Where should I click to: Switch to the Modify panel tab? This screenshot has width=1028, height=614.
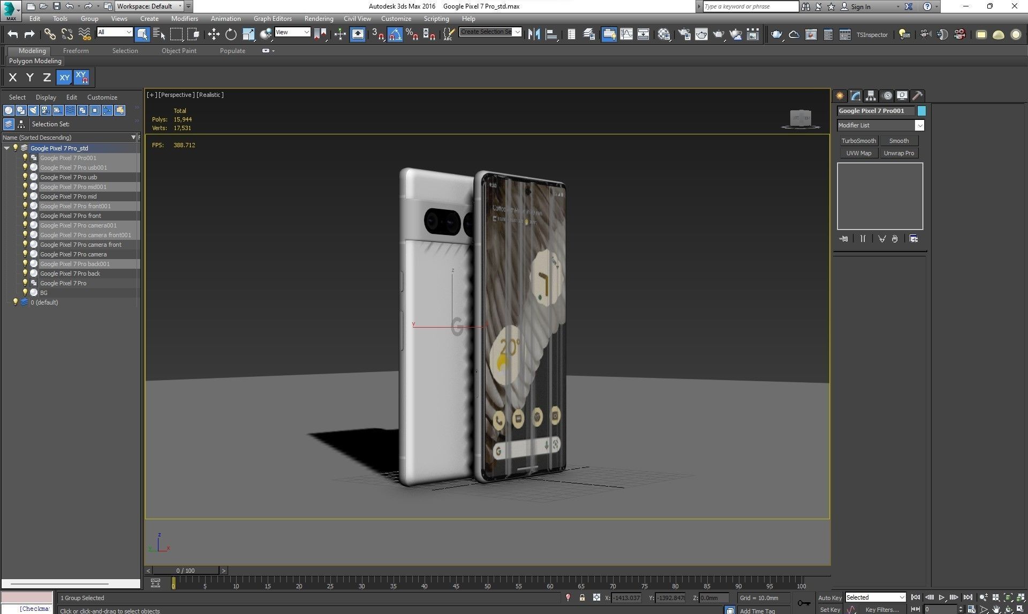[x=856, y=96]
